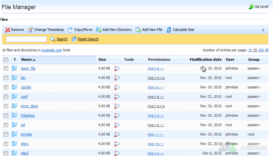This screenshot has height=156, width=273.
Task: Show 100 entries per page
Action: click(261, 50)
